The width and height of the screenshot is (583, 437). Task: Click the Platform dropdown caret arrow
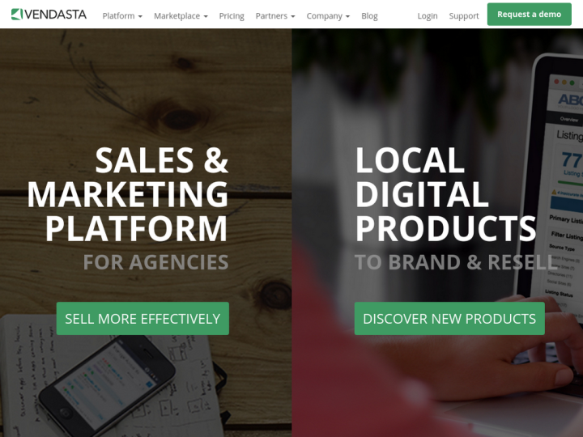tap(140, 17)
